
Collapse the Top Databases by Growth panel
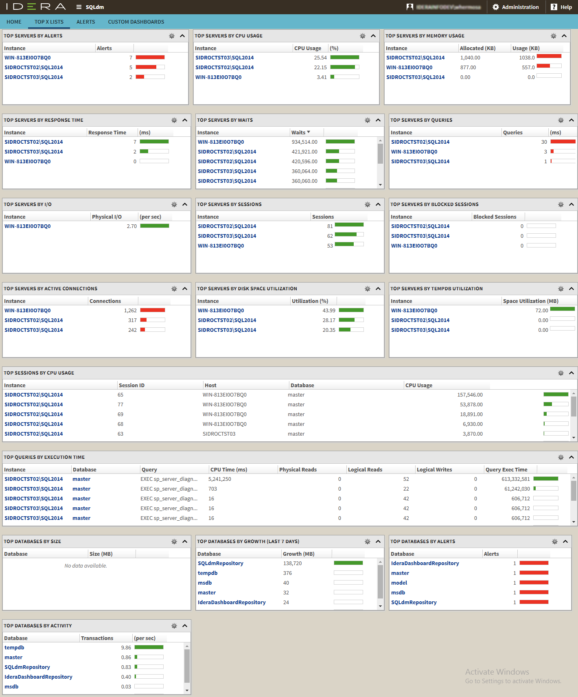coord(378,541)
